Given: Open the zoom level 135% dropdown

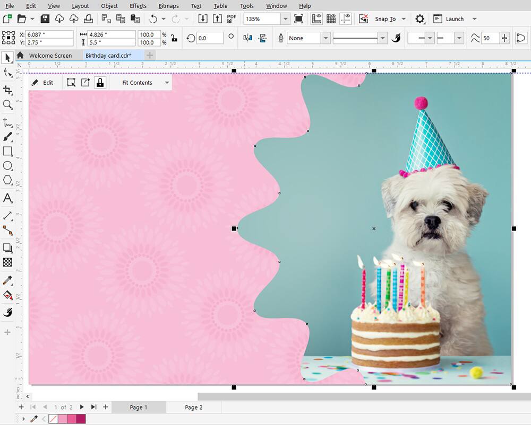Looking at the screenshot, I should pos(285,19).
